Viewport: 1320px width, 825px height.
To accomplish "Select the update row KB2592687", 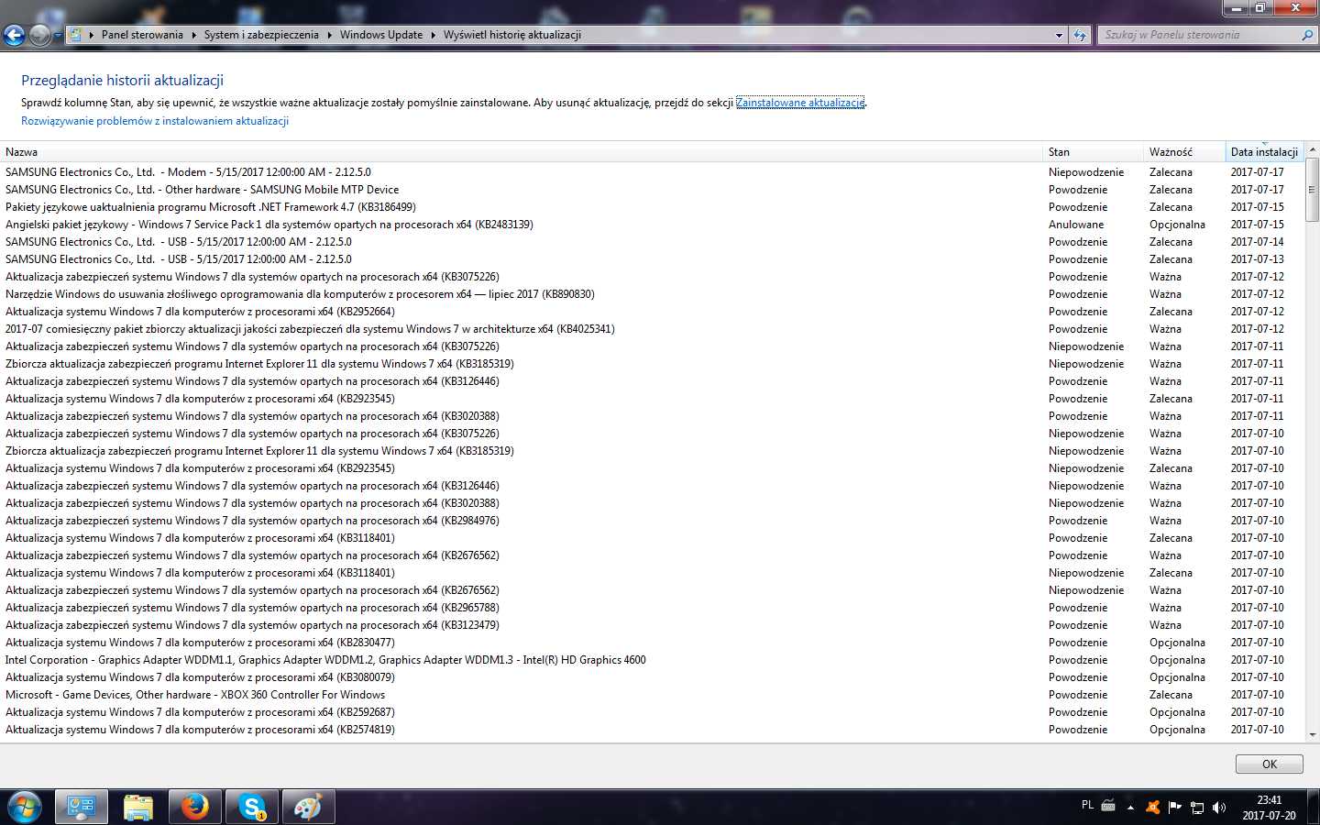I will [x=652, y=712].
